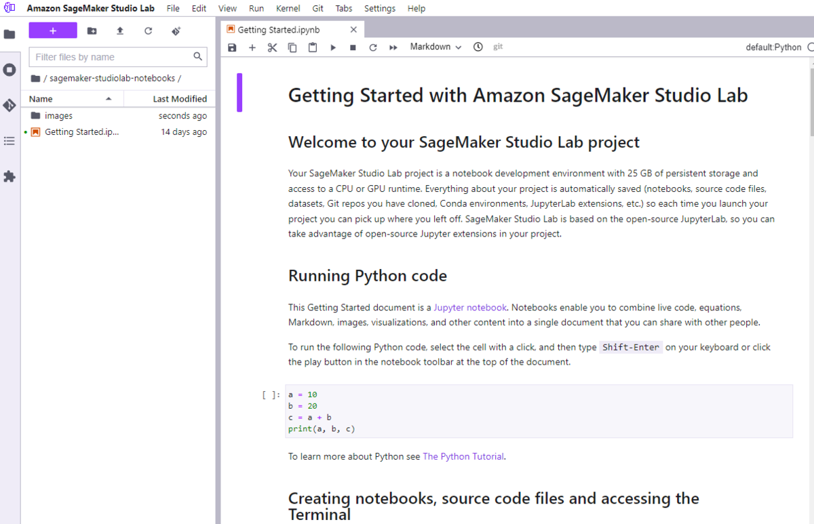Open Table of Contents sidebar icon
Image resolution: width=814 pixels, height=524 pixels.
pyautogui.click(x=9, y=141)
